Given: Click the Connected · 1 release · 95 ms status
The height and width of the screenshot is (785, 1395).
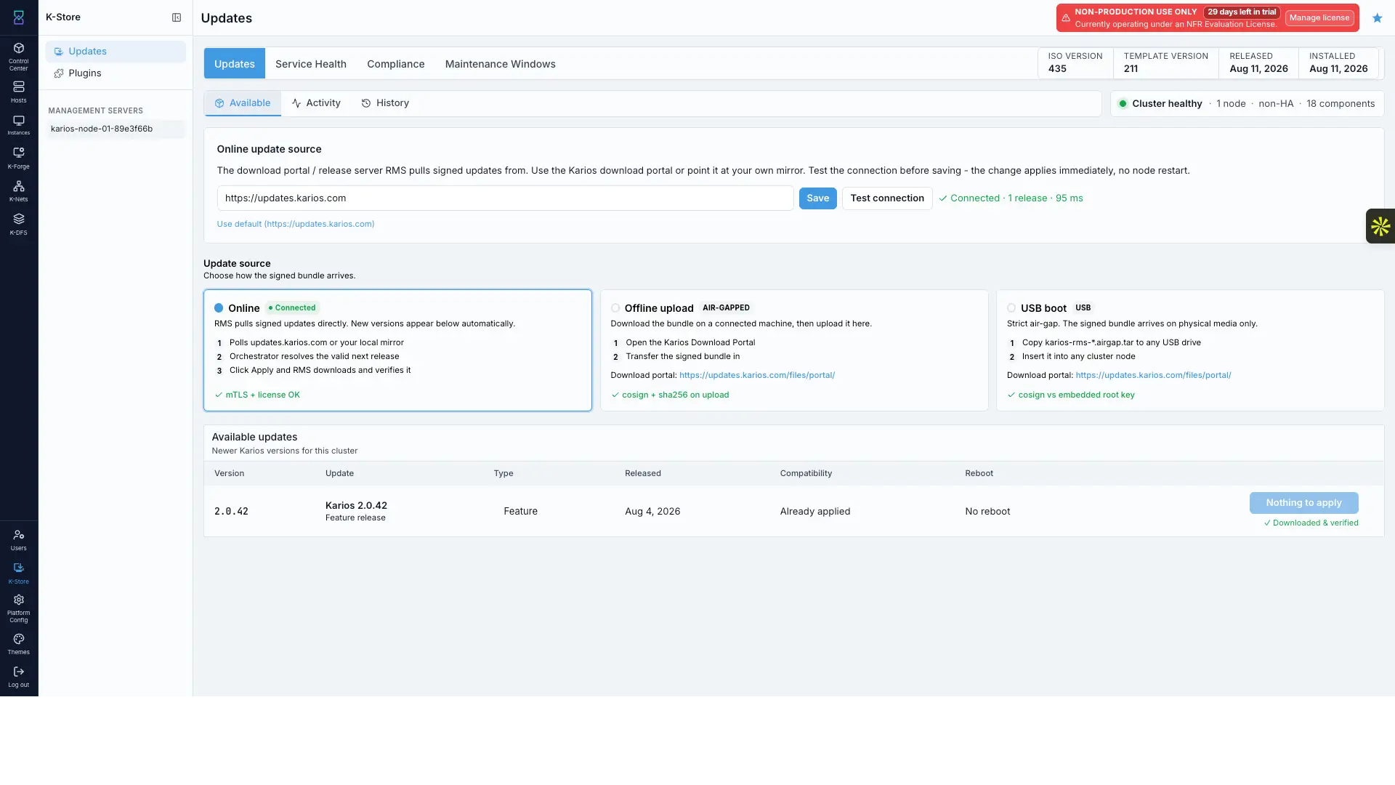Looking at the screenshot, I should click(1011, 198).
